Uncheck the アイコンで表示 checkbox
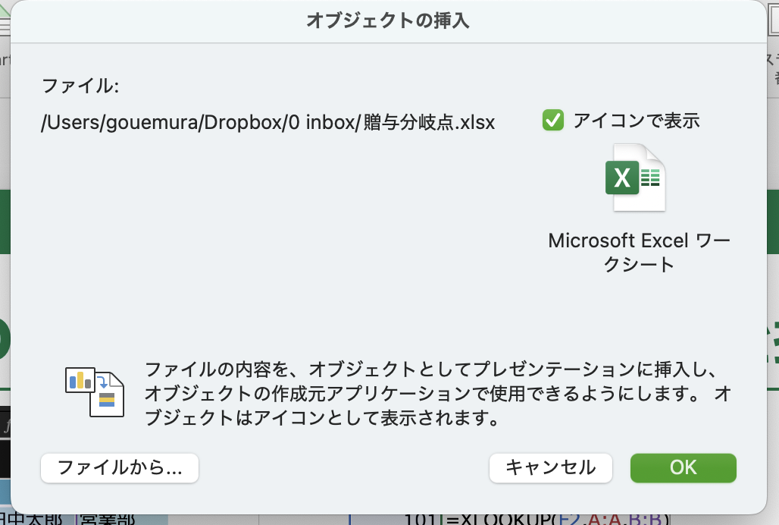779x525 pixels. coord(553,121)
